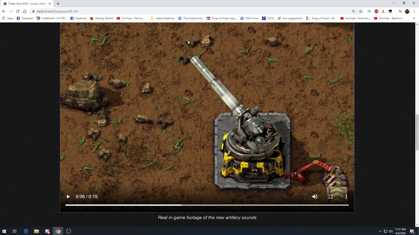
Task: Click the orange download extension icon
Action: [383, 11]
